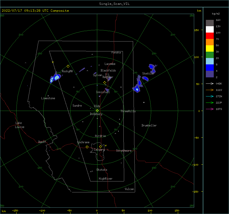This screenshot has width=229, height=214.
Task: Click the magenta 18TS arrow in legend
Action: tap(210, 109)
